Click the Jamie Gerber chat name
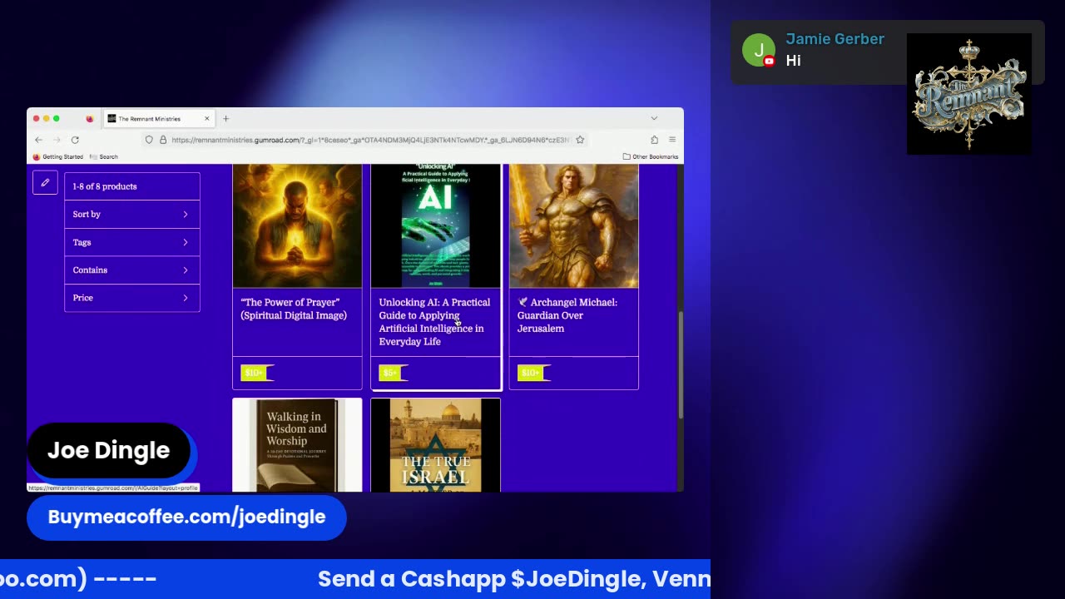The width and height of the screenshot is (1065, 599). point(835,39)
